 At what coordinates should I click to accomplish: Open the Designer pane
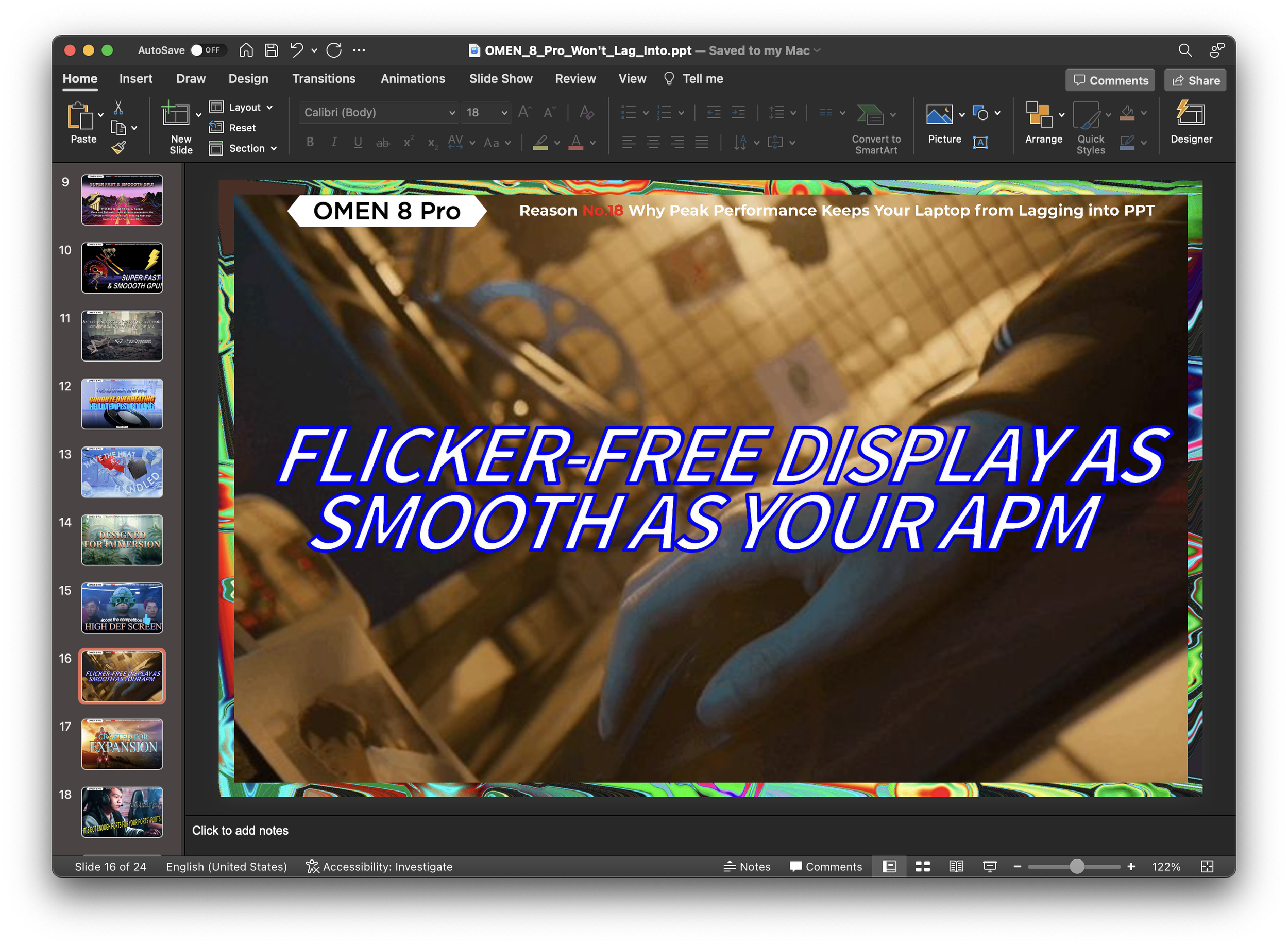click(x=1191, y=123)
